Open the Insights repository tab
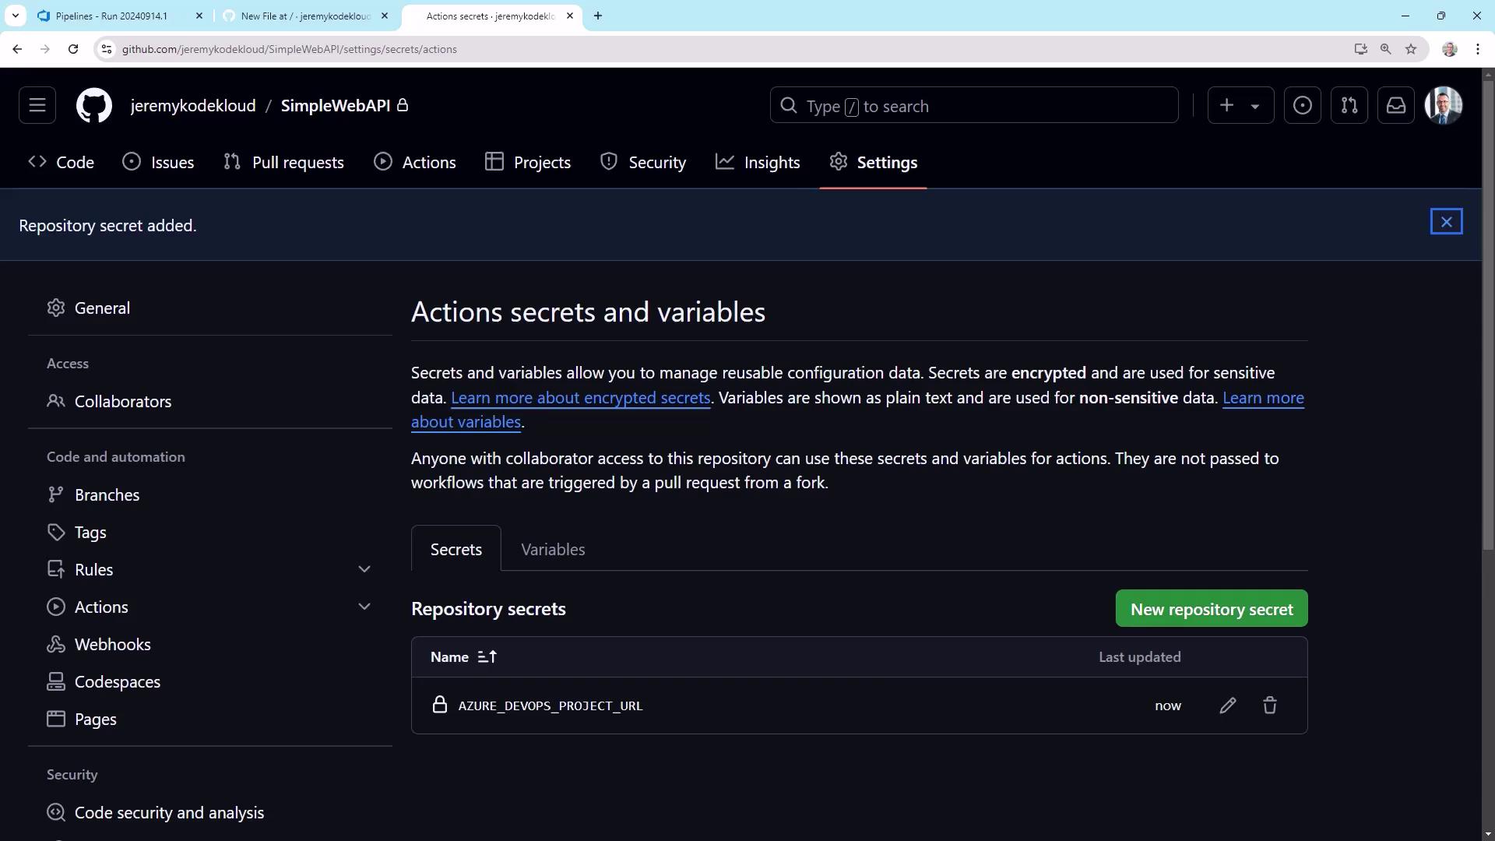Screen dimensions: 1495x841 click(758, 162)
